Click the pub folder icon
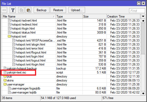Viewport: 147px width, 102px height. [x=5, y=77]
